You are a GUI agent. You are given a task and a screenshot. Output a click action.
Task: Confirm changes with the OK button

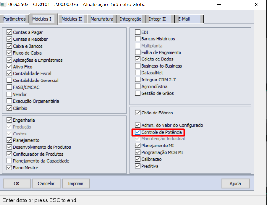[x=17, y=183]
